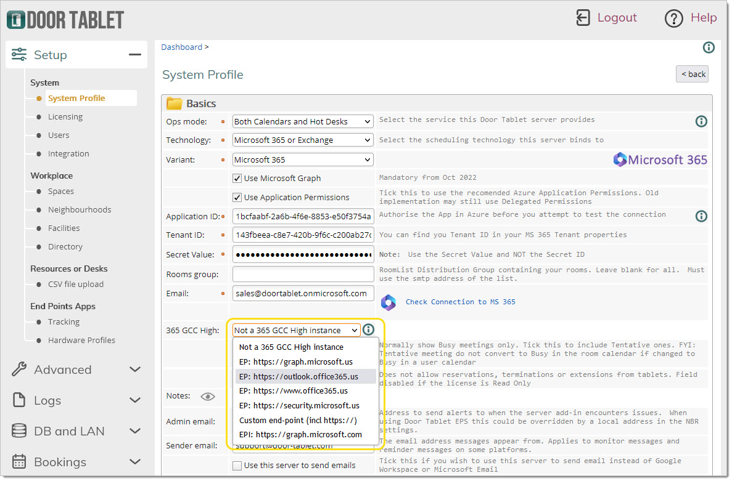Click the back button
Image resolution: width=732 pixels, height=481 pixels.
point(693,74)
